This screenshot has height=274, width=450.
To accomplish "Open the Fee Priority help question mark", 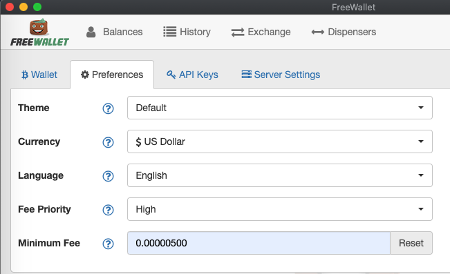I will pos(109,210).
